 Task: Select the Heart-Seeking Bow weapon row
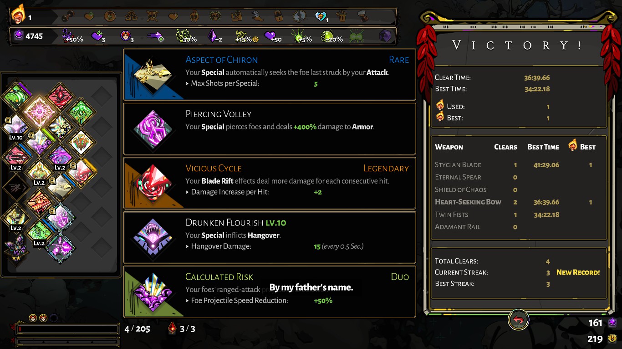click(518, 202)
